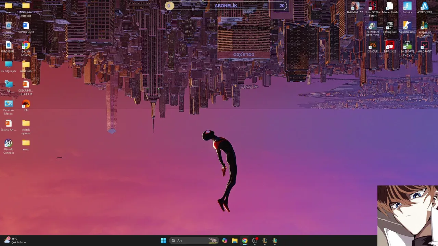438x246 pixels.
Task: Launch EA SPORTS FC 25
Action: pyautogui.click(x=407, y=49)
